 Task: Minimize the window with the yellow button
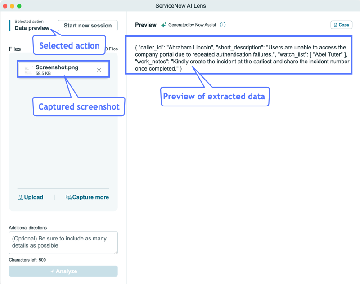pyautogui.click(x=12, y=6)
